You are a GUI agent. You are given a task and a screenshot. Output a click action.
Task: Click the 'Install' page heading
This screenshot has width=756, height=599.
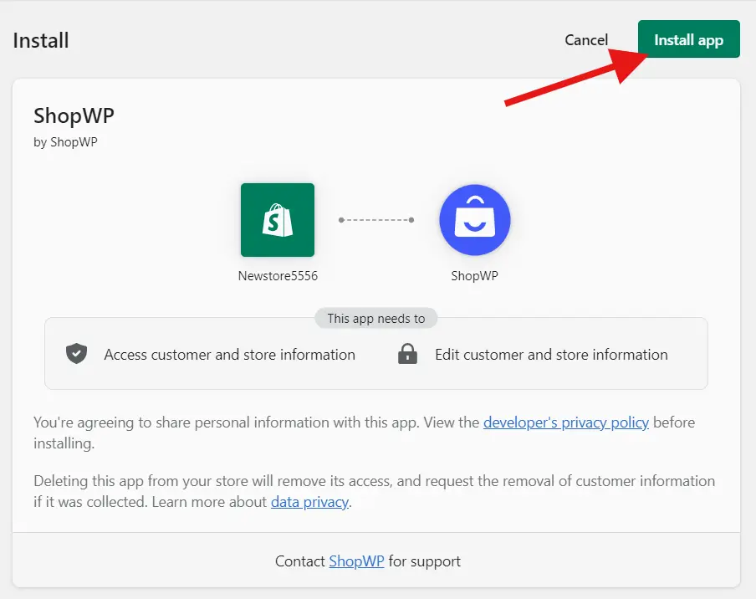click(41, 40)
